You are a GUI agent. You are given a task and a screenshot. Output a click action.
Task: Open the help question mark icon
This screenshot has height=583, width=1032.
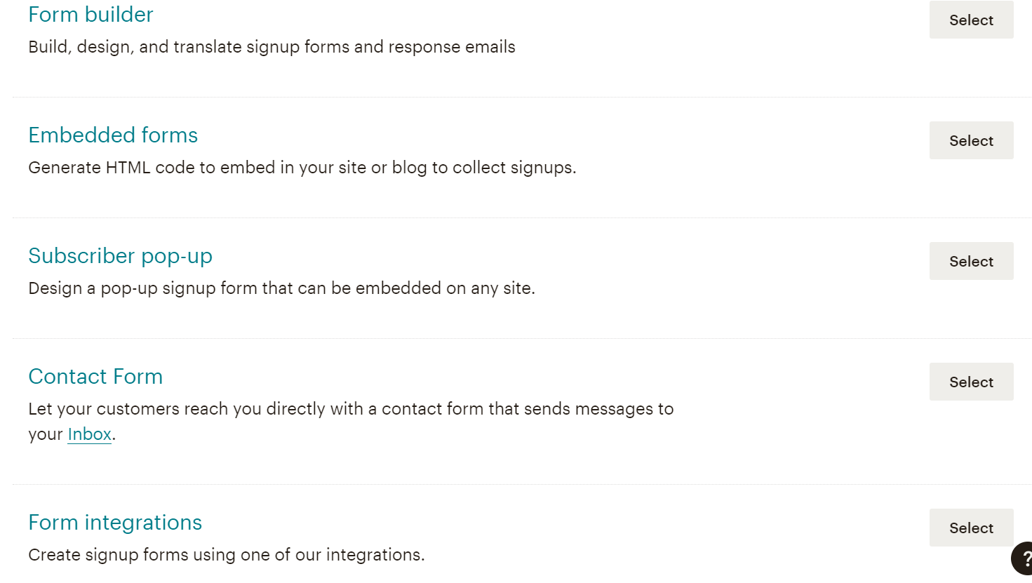tap(1023, 558)
